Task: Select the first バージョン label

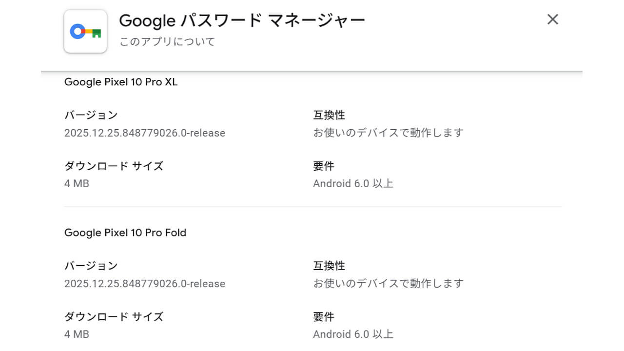Action: click(x=91, y=115)
